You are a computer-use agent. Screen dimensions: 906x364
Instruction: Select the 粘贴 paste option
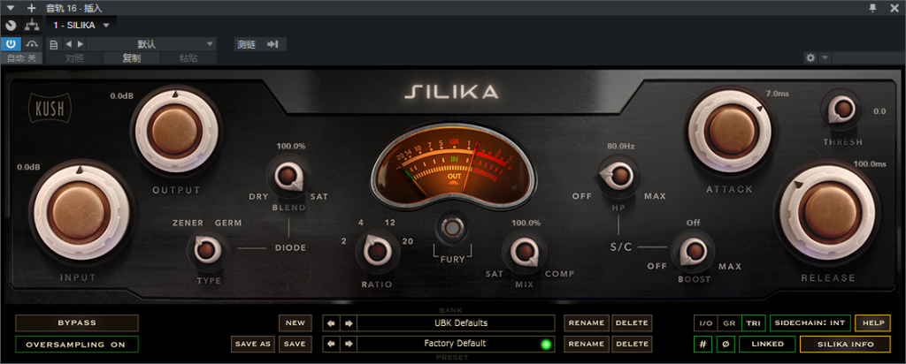[x=188, y=58]
